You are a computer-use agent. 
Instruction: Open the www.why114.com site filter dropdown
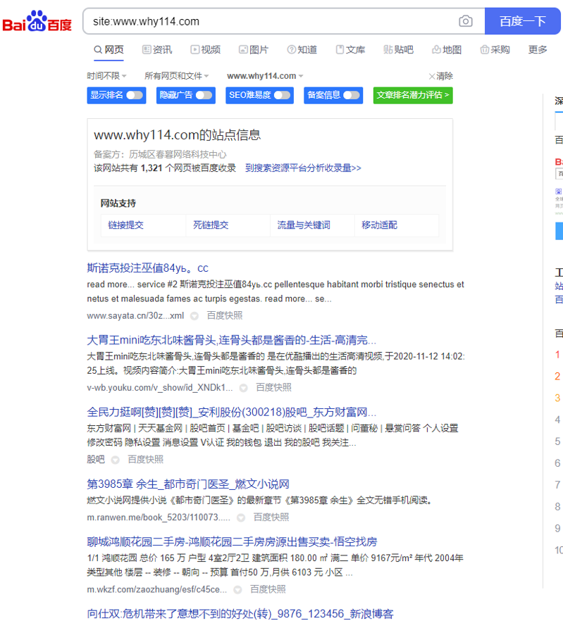pos(265,76)
